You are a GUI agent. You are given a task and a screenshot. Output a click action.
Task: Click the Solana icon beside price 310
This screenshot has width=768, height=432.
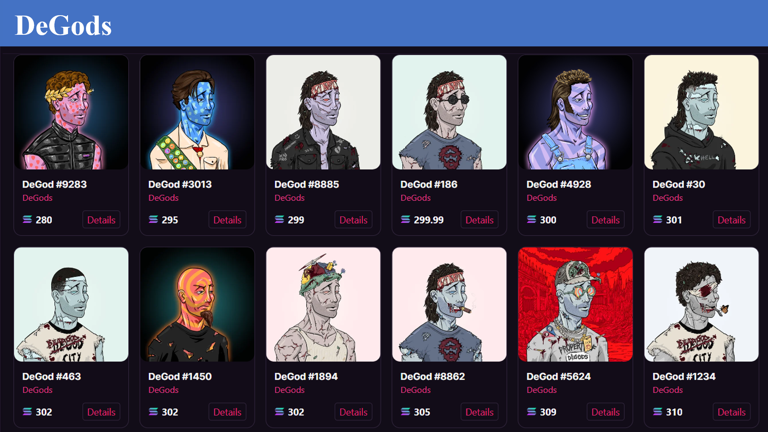coord(657,412)
